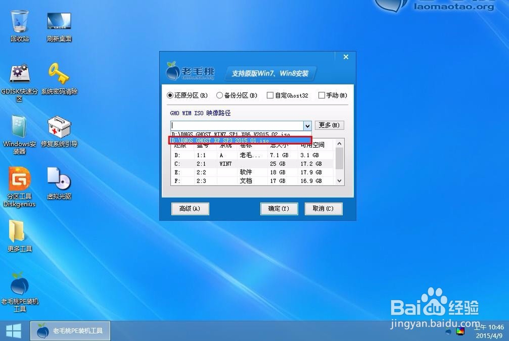Click the color display tray icon

pyautogui.click(x=460, y=331)
